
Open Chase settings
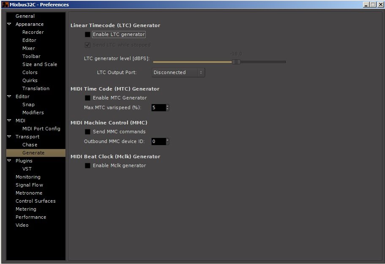30,145
